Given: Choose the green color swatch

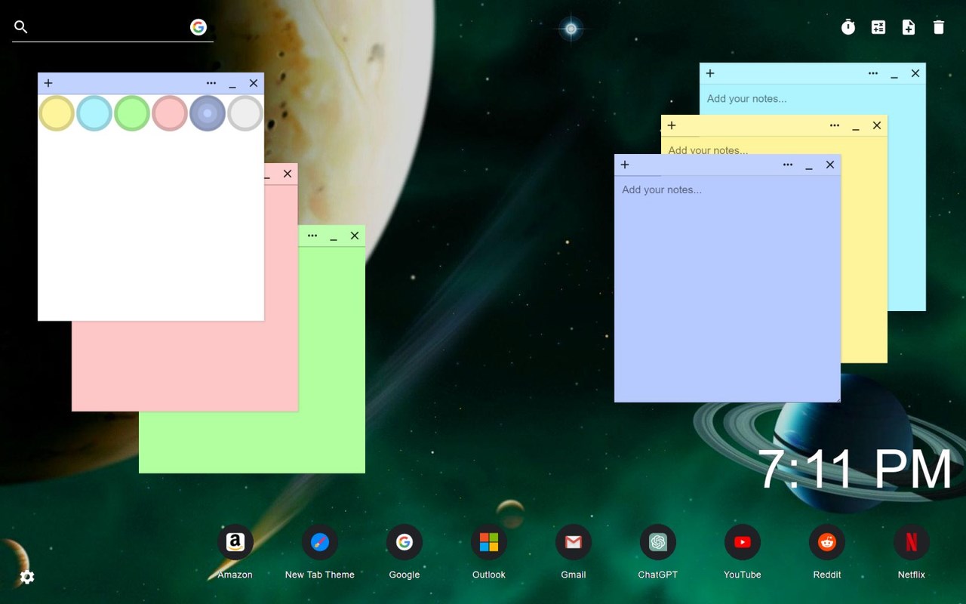Looking at the screenshot, I should [132, 113].
